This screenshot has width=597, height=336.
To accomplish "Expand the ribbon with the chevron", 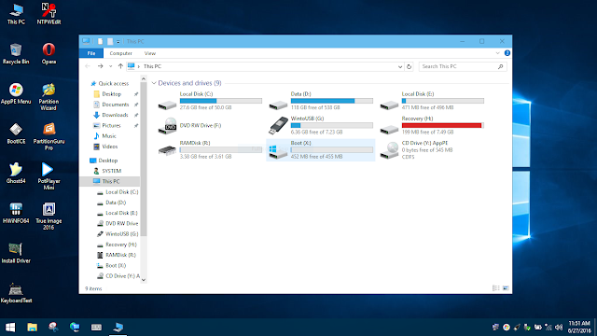I will [x=497, y=53].
